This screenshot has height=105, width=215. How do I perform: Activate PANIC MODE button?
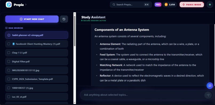click(x=192, y=5)
